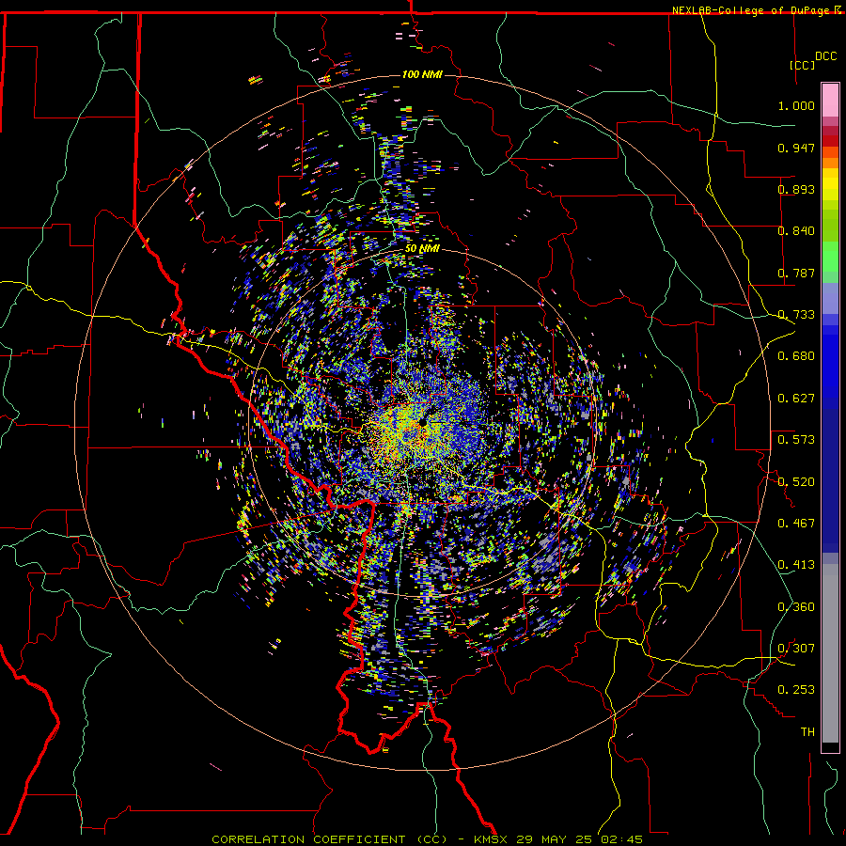Click the TH threshold label on the legend

tap(807, 732)
